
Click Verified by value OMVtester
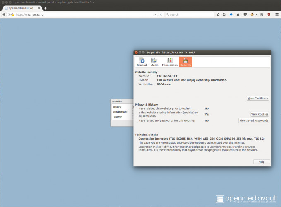coord(164,84)
